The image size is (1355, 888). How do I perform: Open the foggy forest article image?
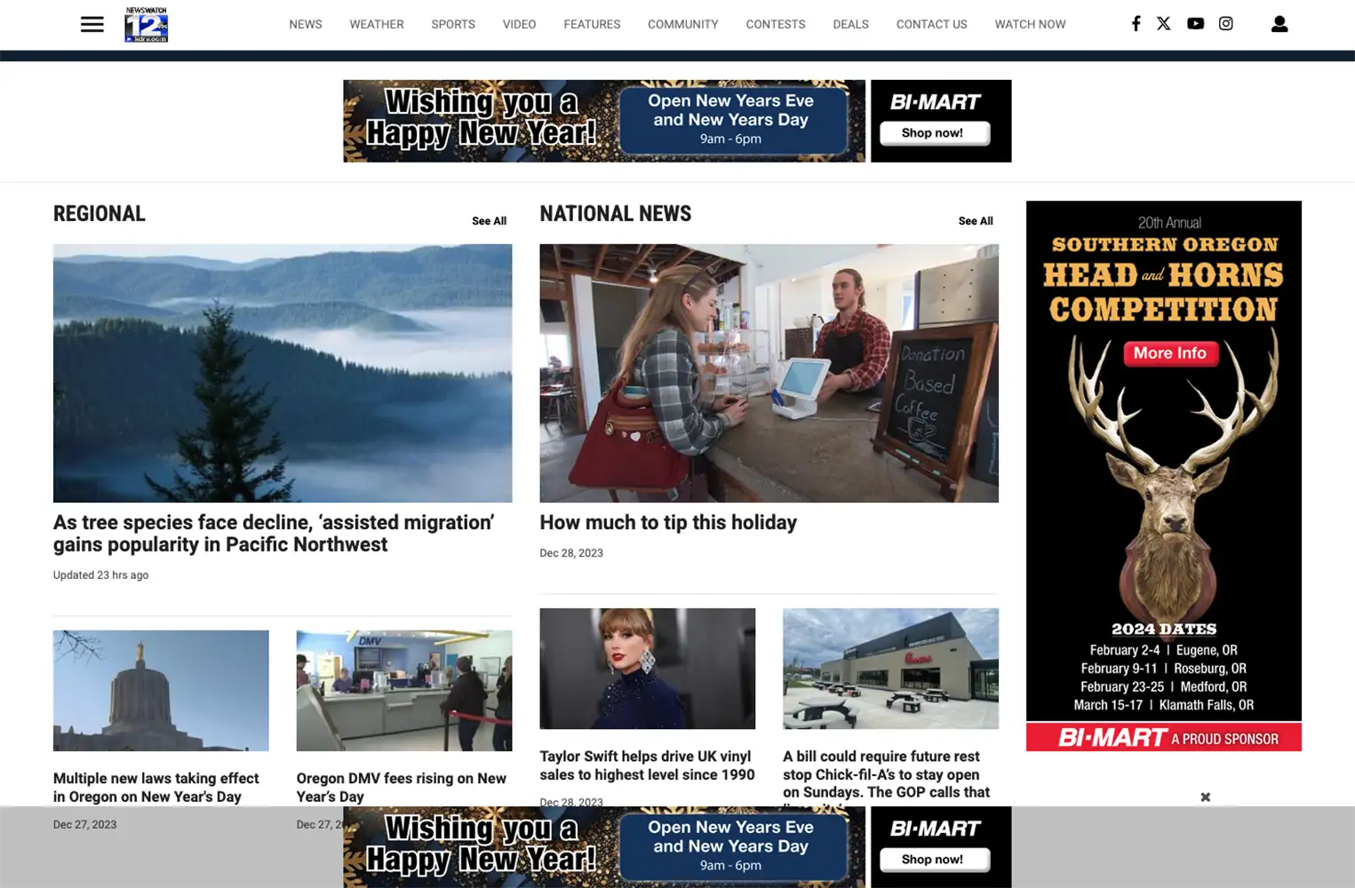pos(283,373)
